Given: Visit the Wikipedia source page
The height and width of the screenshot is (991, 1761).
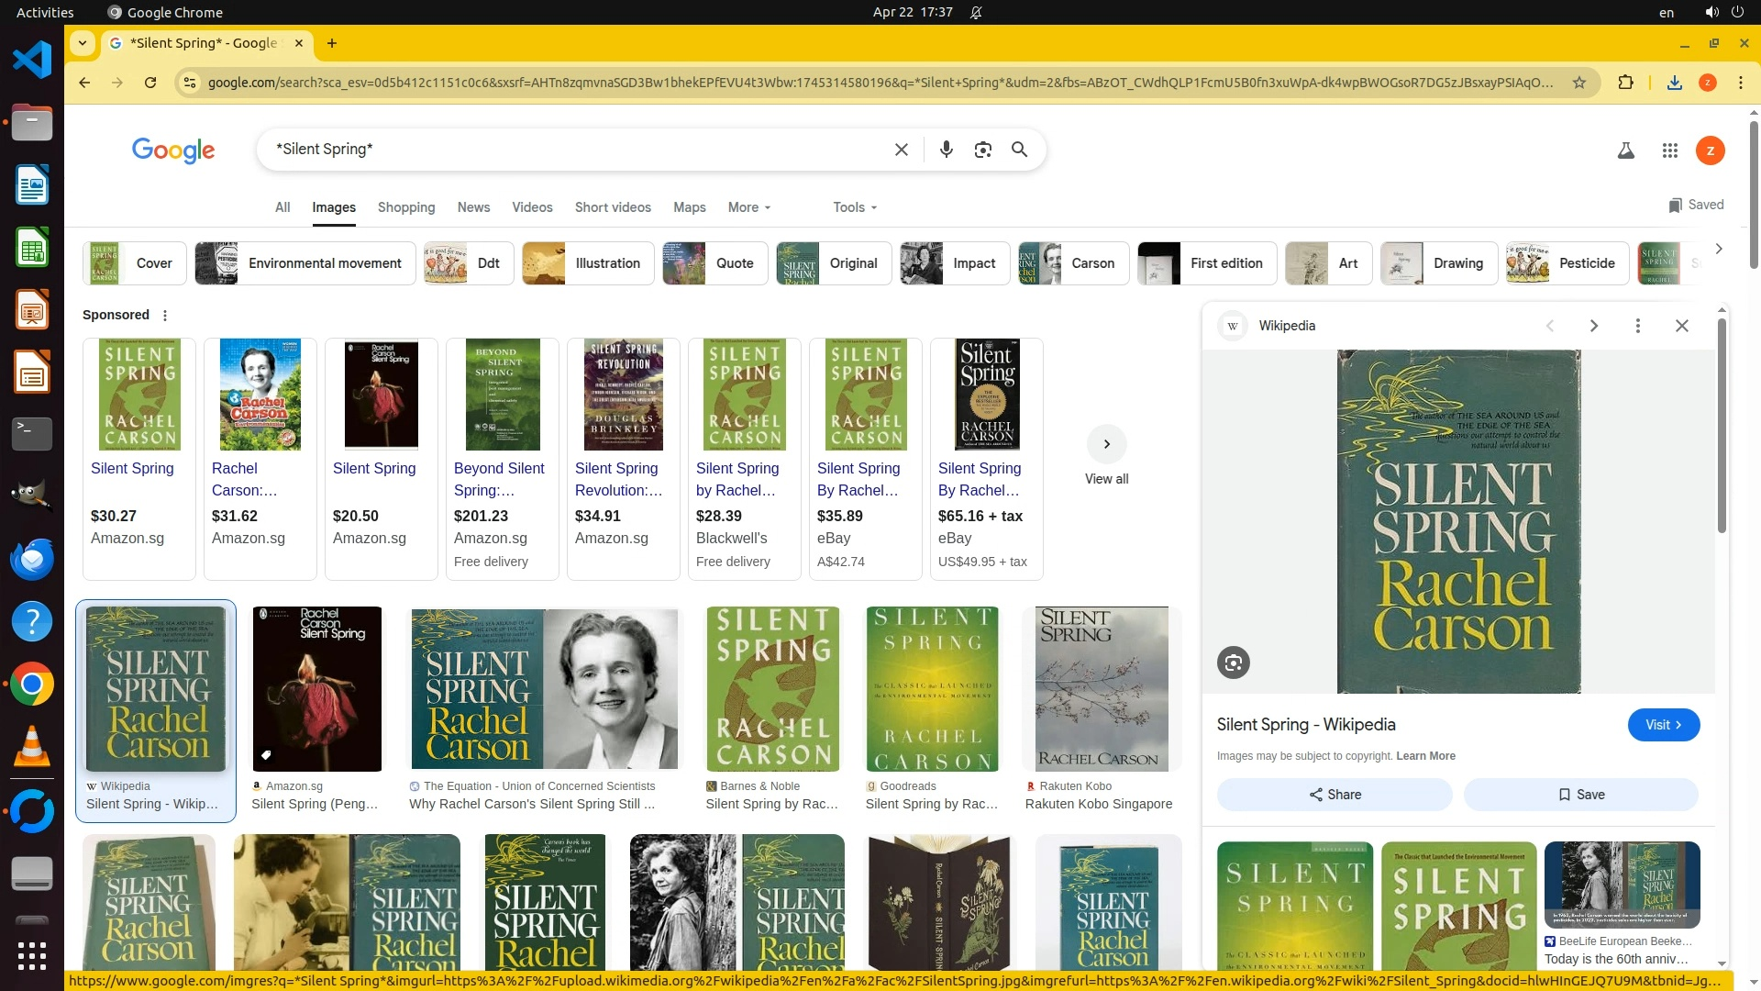Looking at the screenshot, I should [1663, 725].
